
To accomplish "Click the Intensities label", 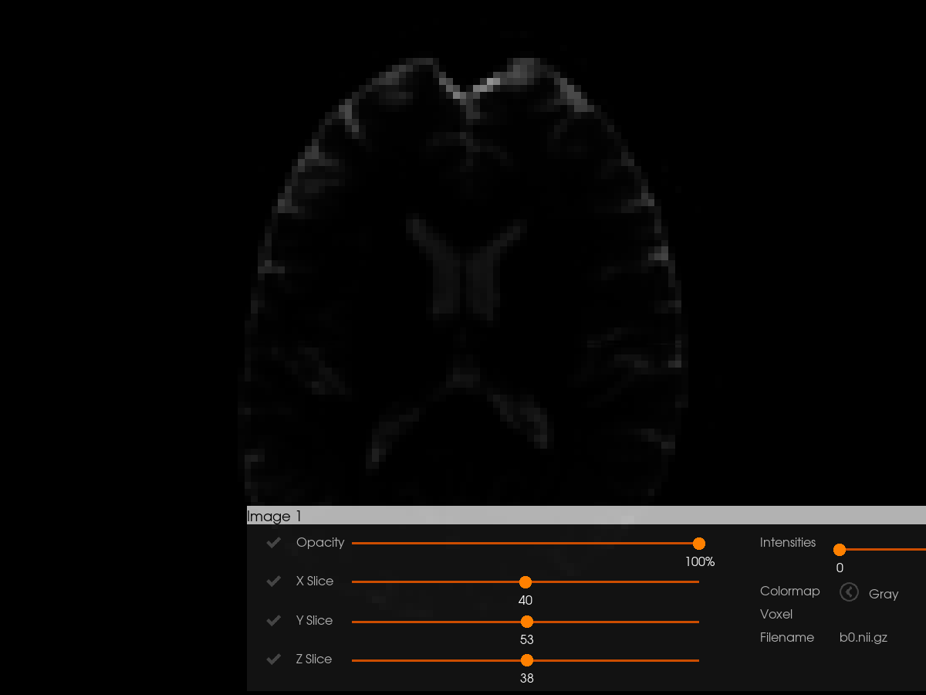I will [x=787, y=543].
